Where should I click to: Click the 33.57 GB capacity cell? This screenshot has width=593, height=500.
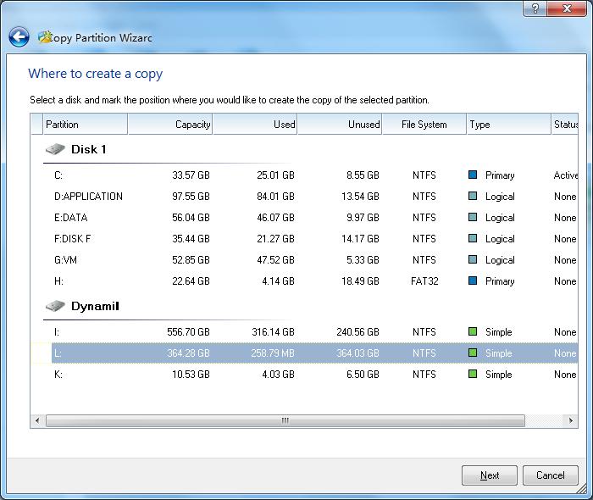click(191, 175)
